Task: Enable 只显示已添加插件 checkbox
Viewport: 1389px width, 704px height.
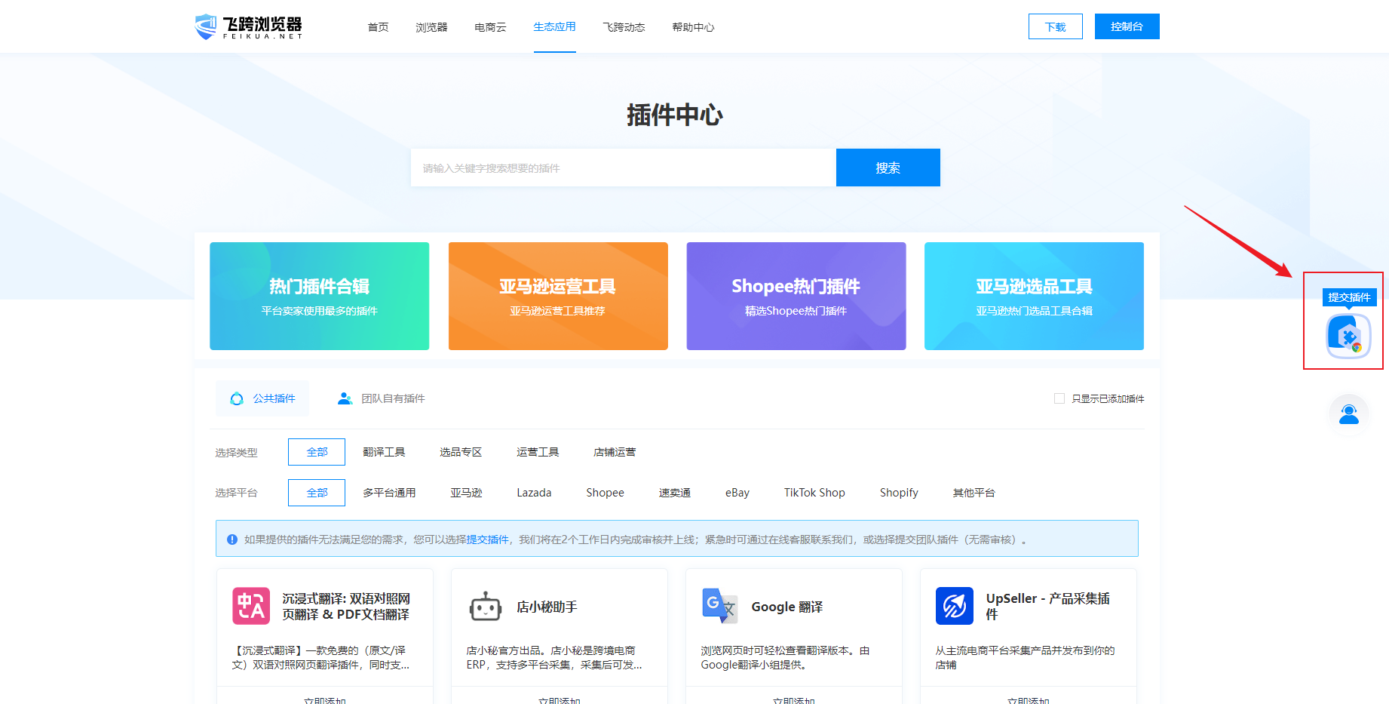Action: [x=1059, y=398]
